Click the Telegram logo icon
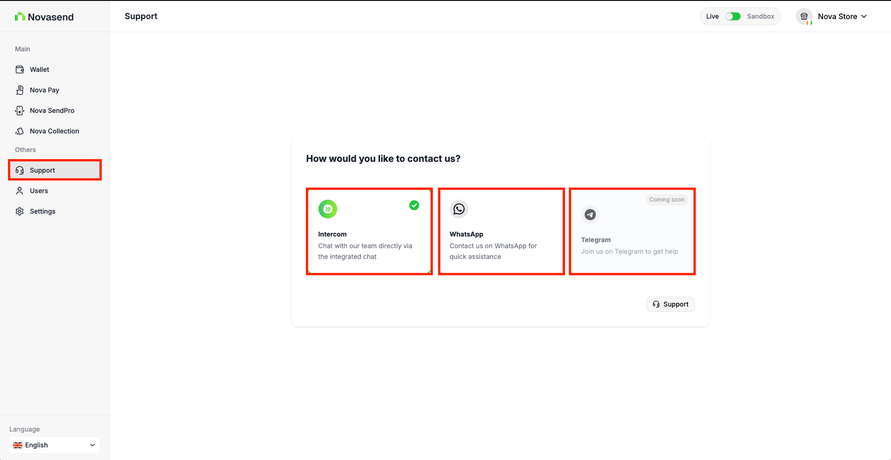Screen dimensions: 891x460 click(x=590, y=215)
